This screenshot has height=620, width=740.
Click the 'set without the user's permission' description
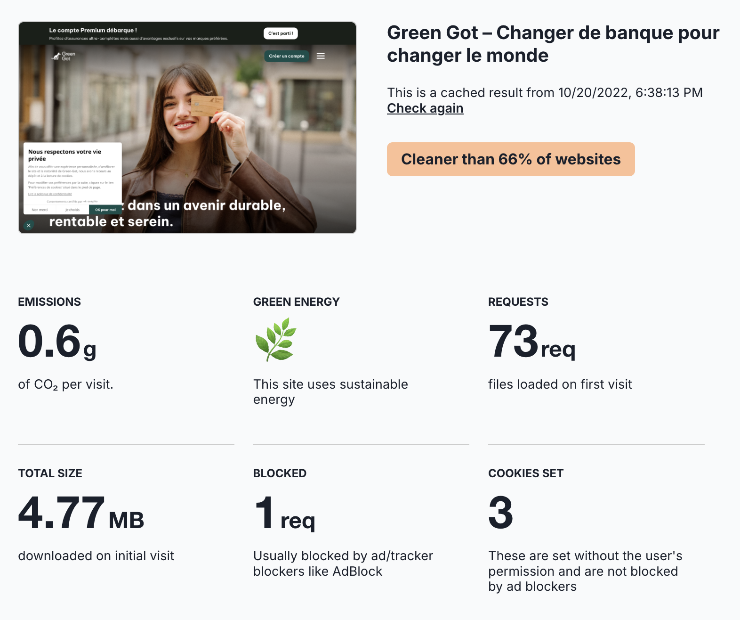(x=585, y=571)
